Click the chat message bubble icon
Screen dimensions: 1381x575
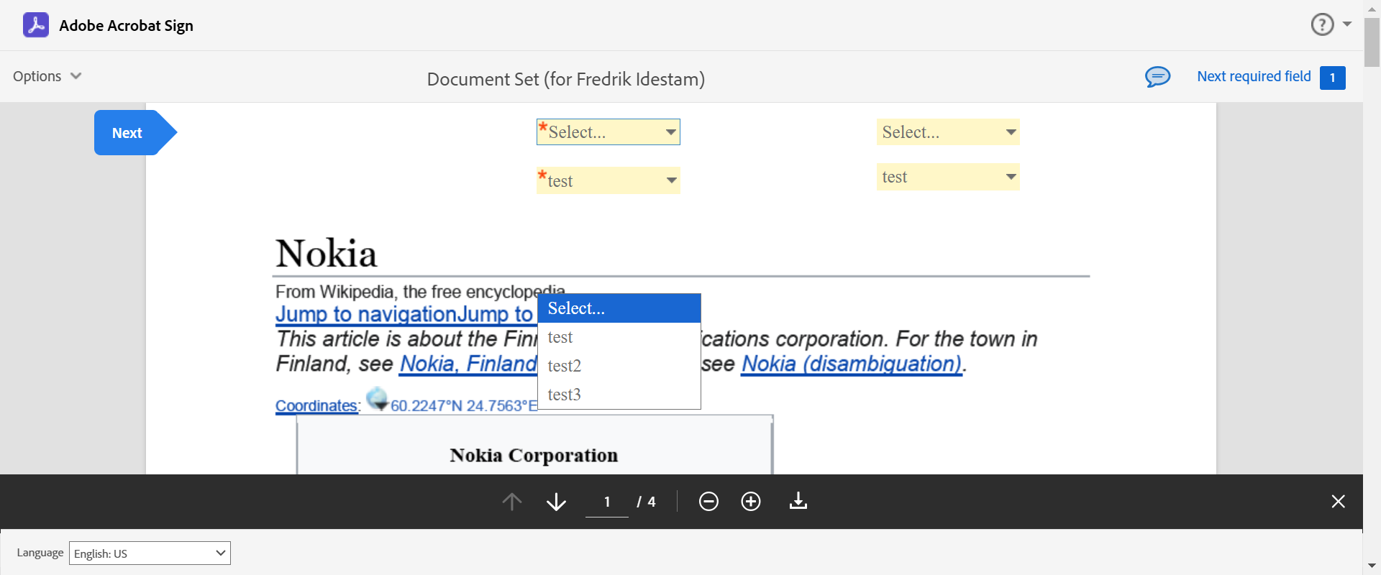point(1157,77)
